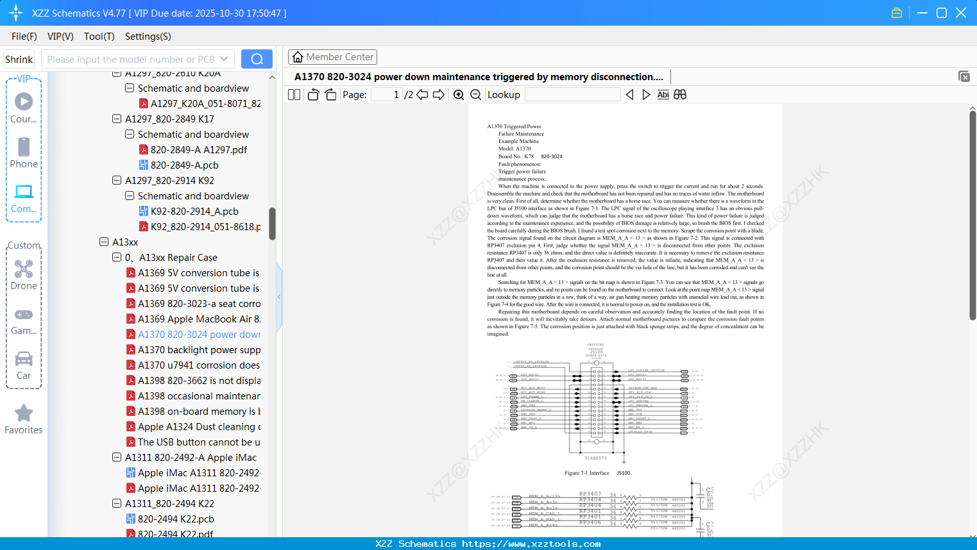977x550 pixels.
Task: Open A1369 820-3023-a seat corrosion case
Action: click(194, 303)
